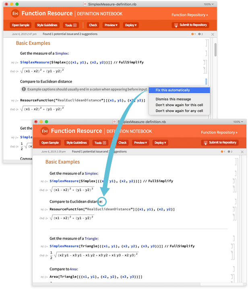Click document icon in back window title bar
The image size is (248, 289).
(x=85, y=4)
